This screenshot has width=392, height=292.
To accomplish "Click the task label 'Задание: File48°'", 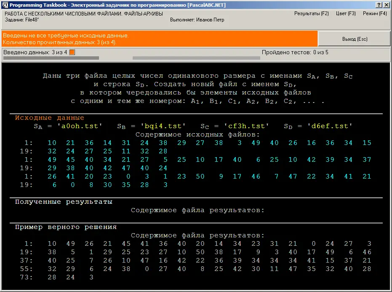I will tap(22, 20).
